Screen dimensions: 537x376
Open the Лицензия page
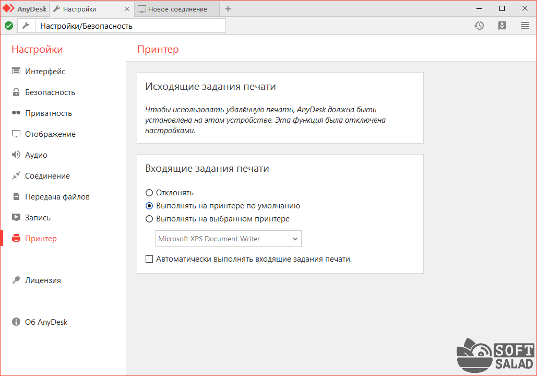click(x=43, y=280)
